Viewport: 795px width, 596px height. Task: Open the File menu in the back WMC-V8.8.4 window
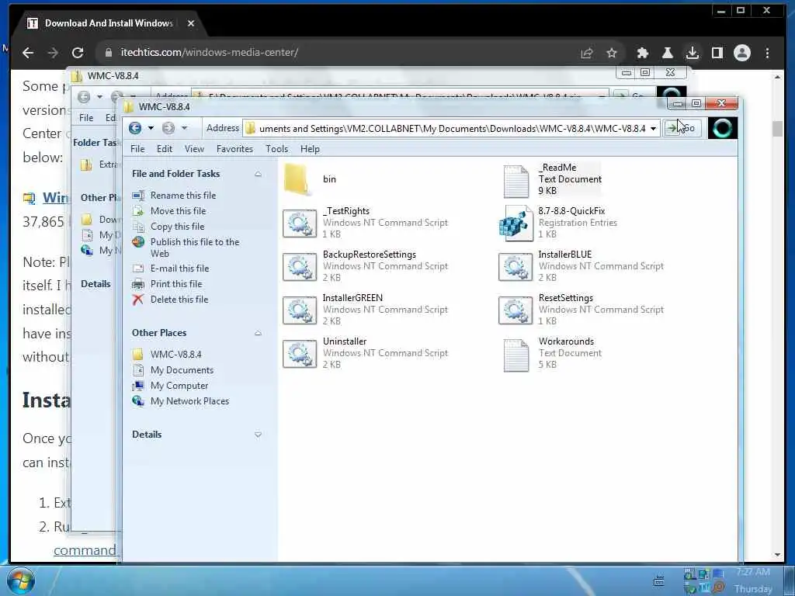click(86, 118)
